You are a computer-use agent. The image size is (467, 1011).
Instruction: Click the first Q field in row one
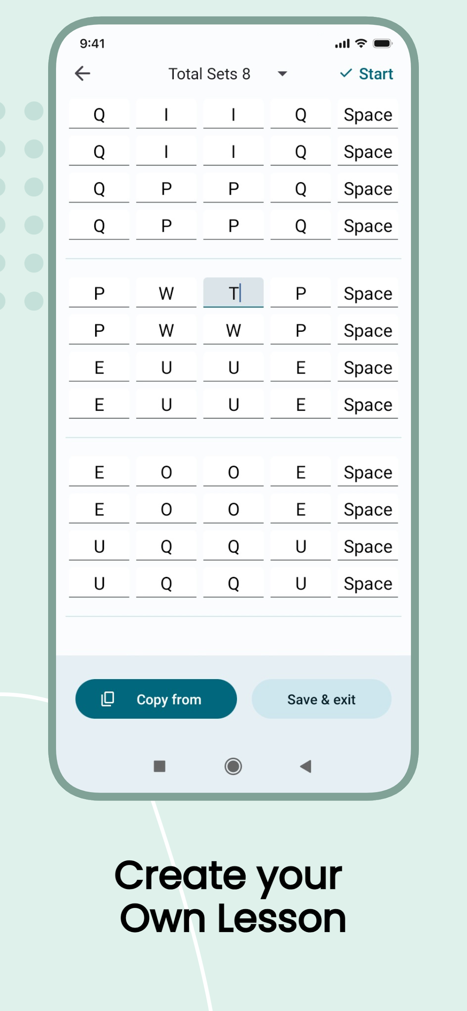coord(99,115)
